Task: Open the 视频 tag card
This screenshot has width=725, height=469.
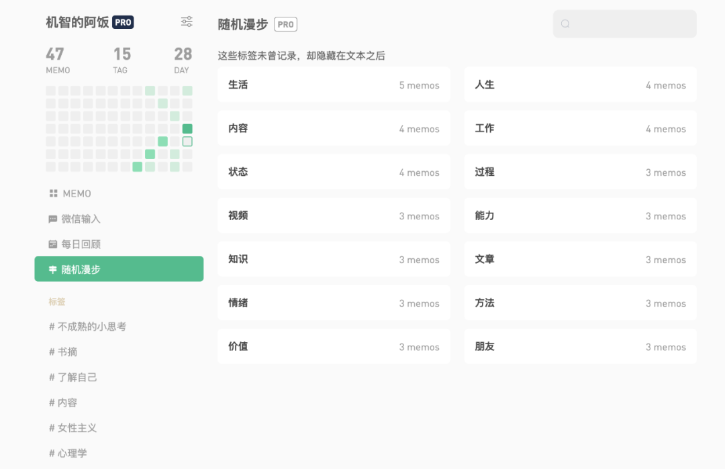Action: (x=334, y=215)
